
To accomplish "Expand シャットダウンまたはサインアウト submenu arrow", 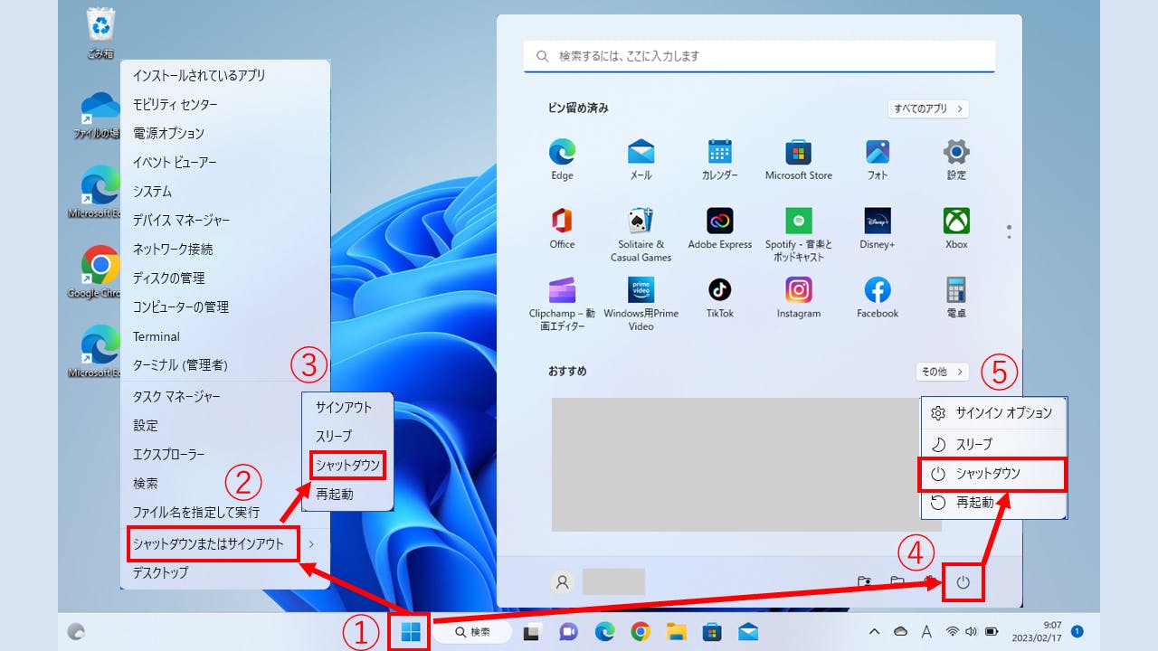I will [311, 543].
